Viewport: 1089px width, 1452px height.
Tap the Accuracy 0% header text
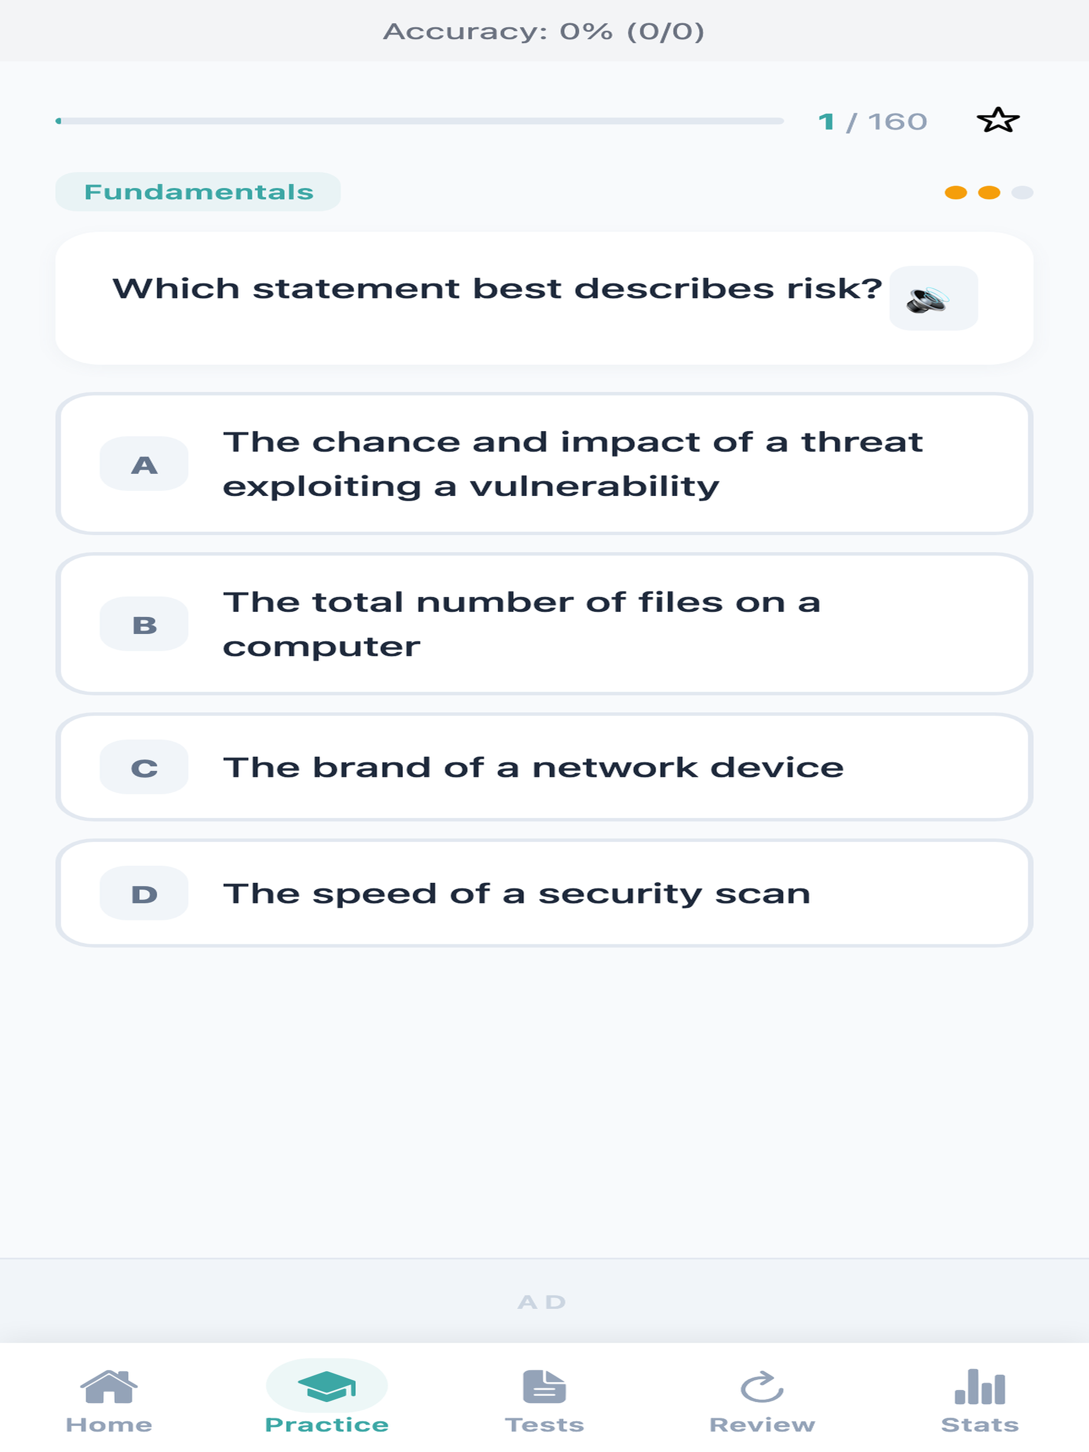[544, 31]
